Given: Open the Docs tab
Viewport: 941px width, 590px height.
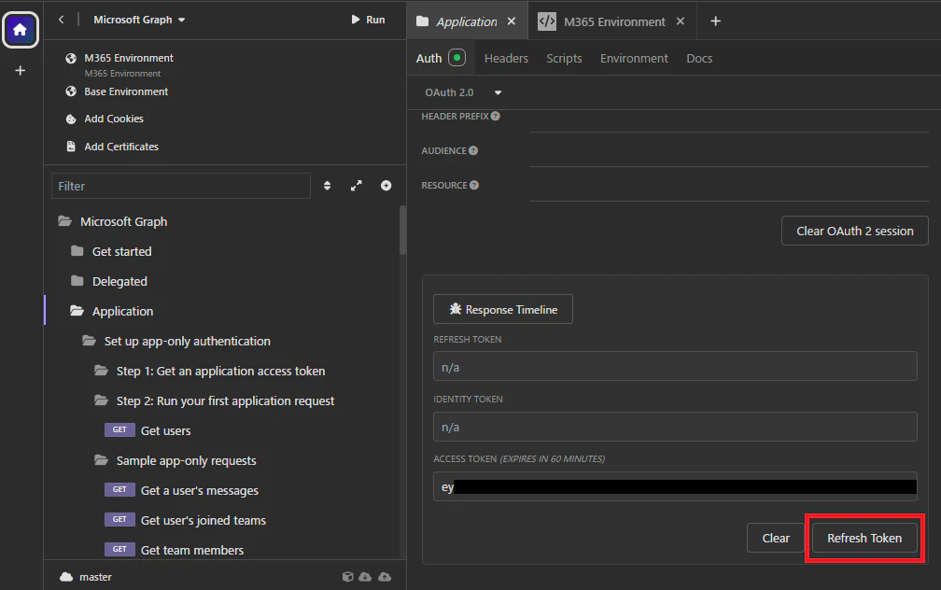Looking at the screenshot, I should point(699,58).
